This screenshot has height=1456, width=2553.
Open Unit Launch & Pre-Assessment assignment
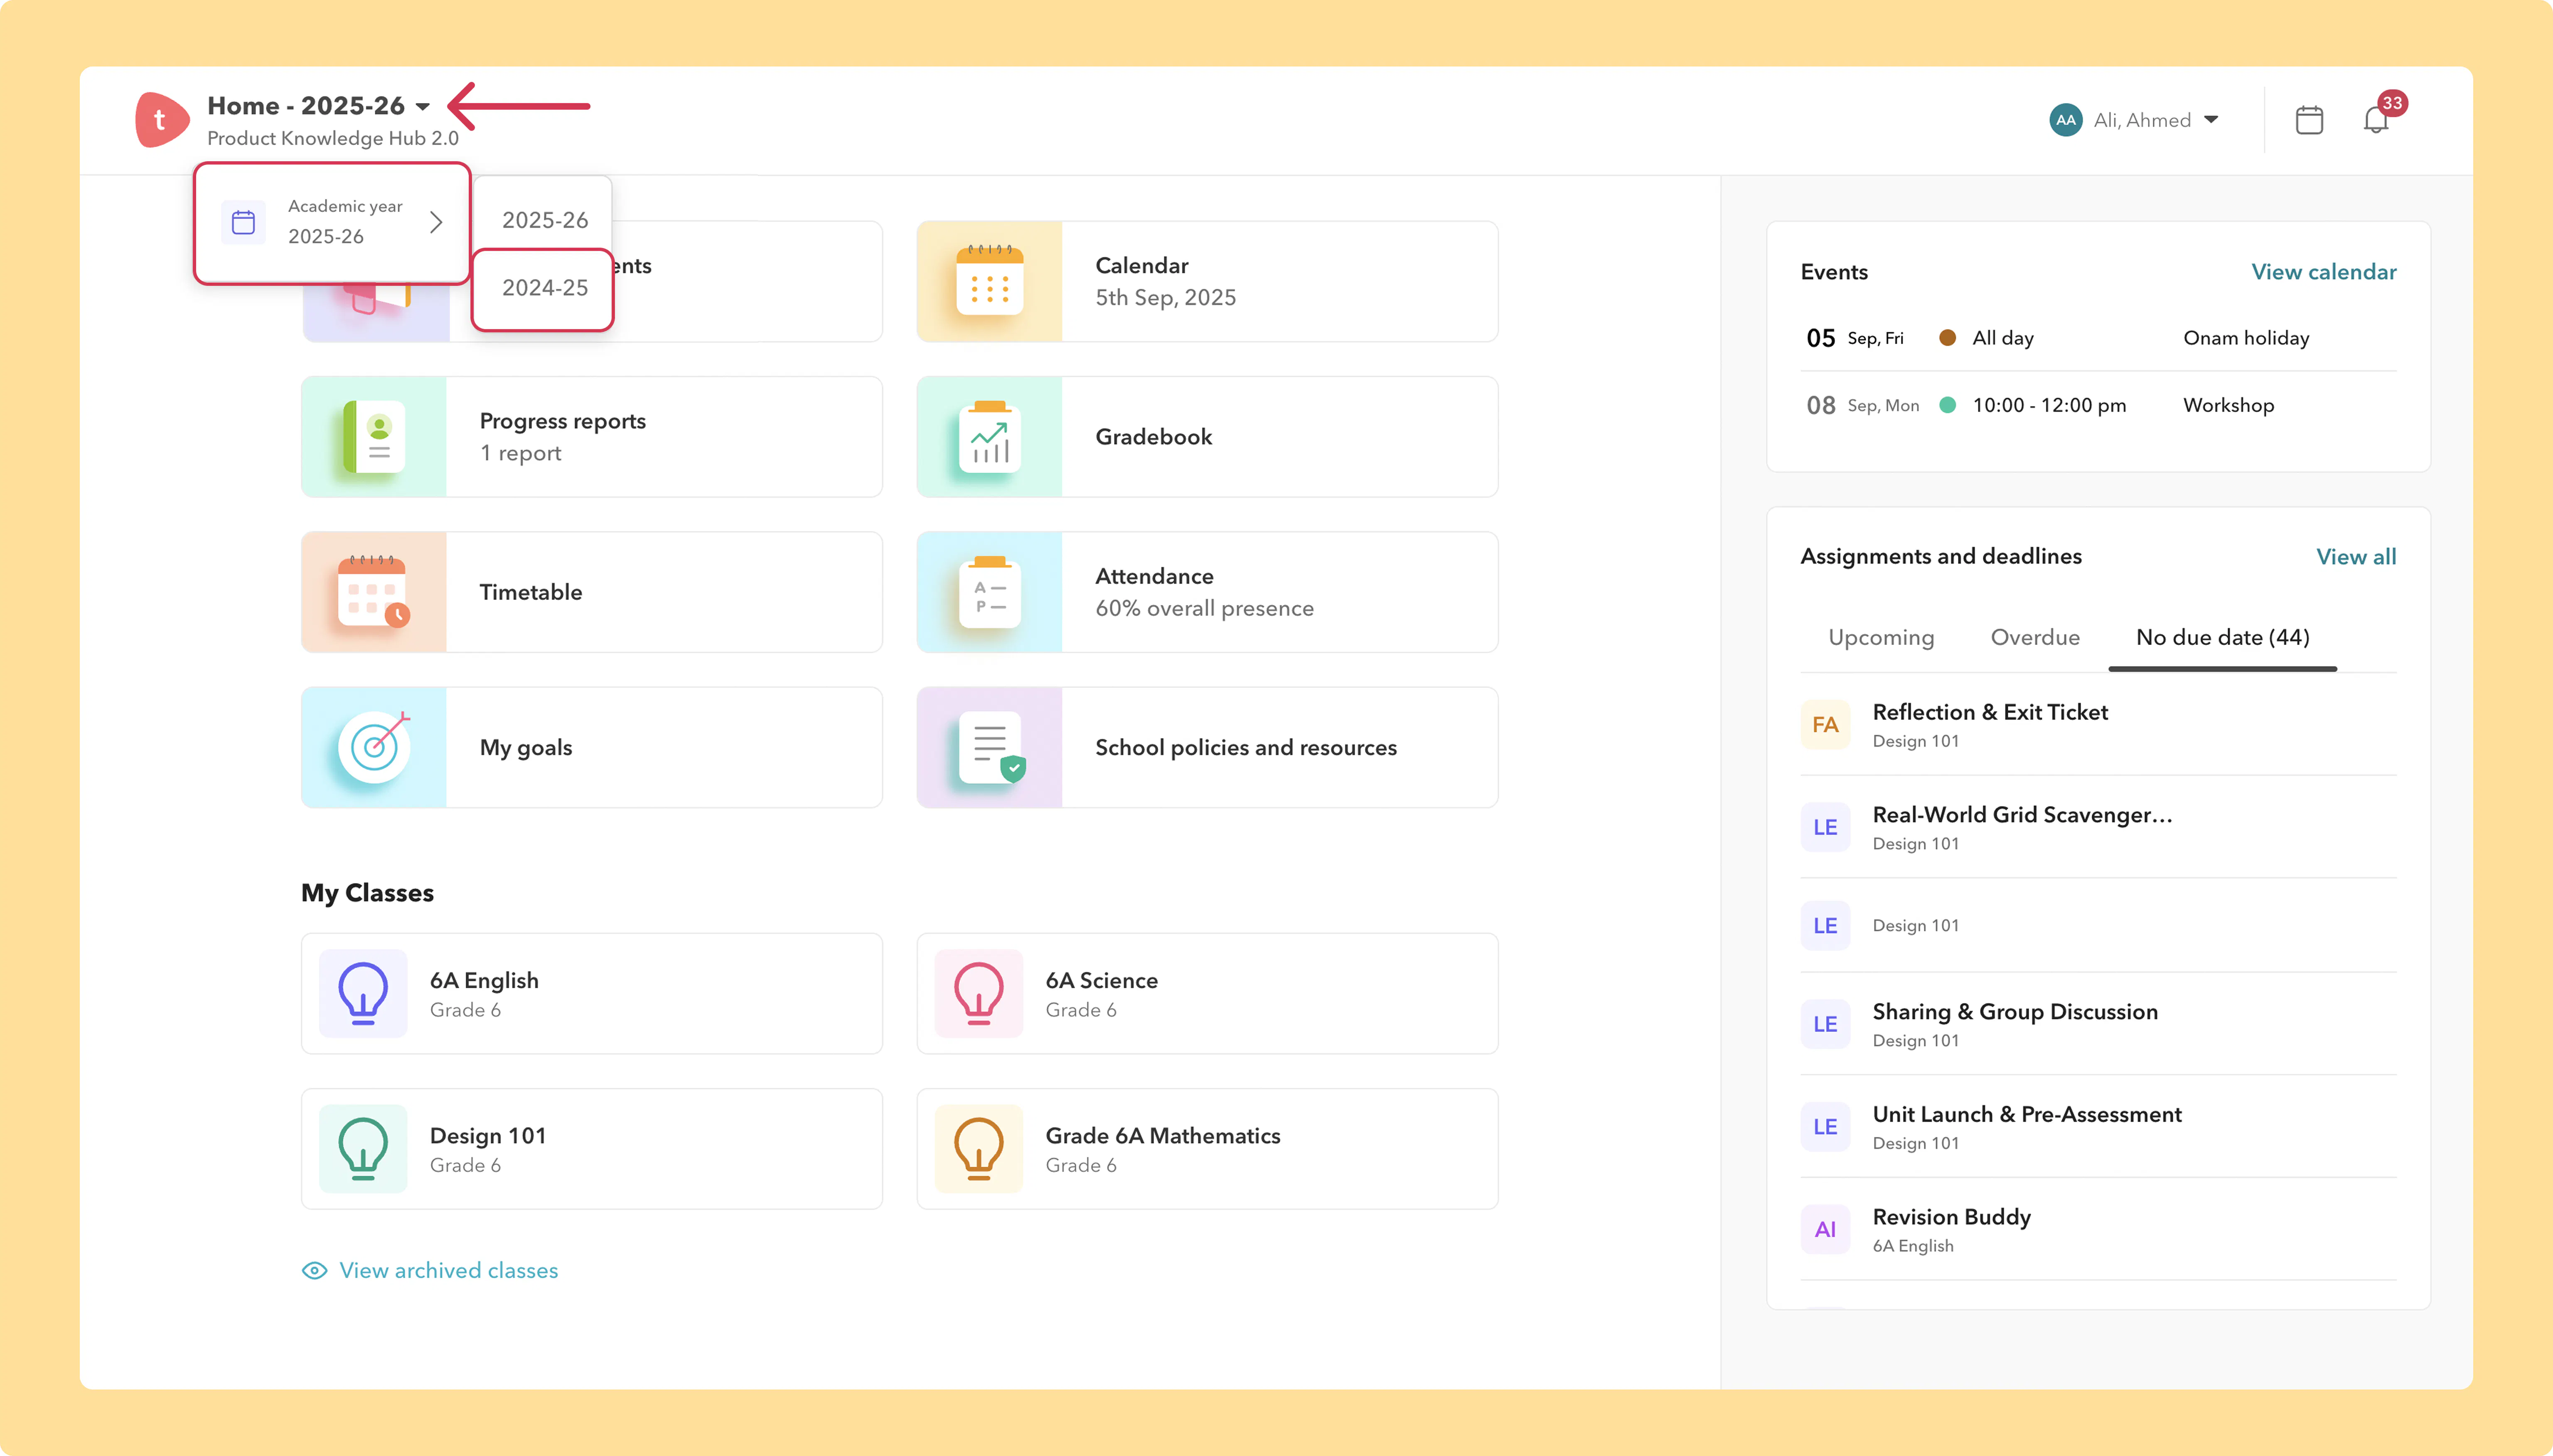click(2098, 1127)
